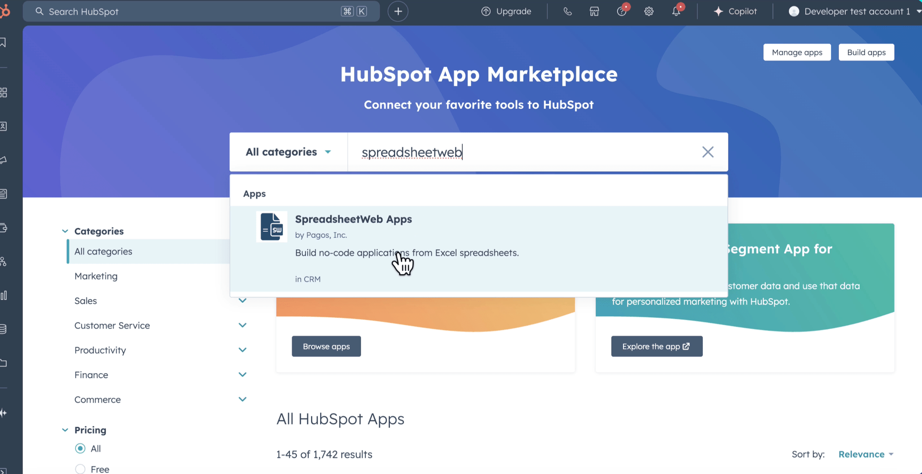Open Reporting bar chart icon in sidebar
The width and height of the screenshot is (922, 474).
click(3, 295)
